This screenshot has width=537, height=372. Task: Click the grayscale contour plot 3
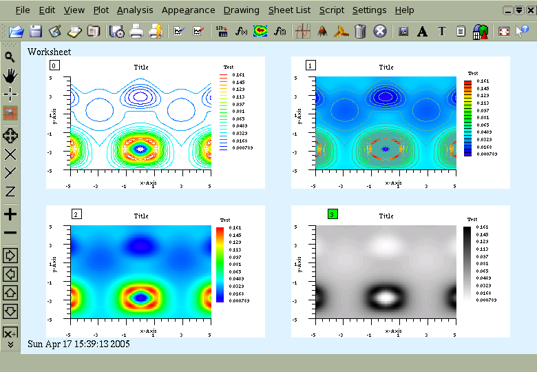[x=386, y=271]
